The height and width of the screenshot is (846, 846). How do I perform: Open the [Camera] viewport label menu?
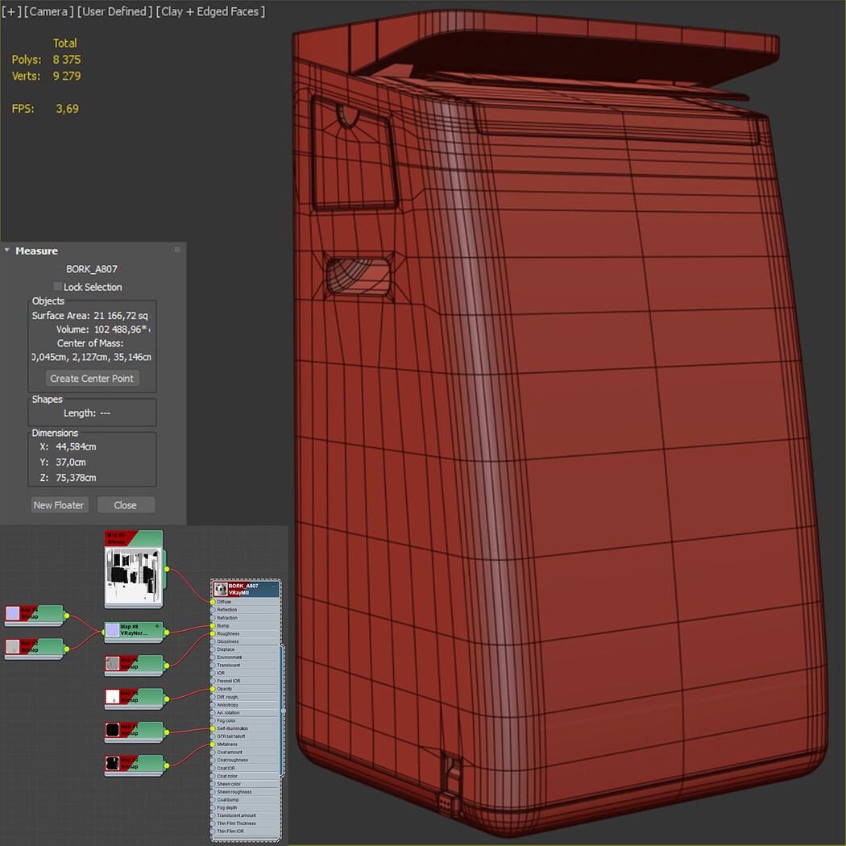(49, 11)
